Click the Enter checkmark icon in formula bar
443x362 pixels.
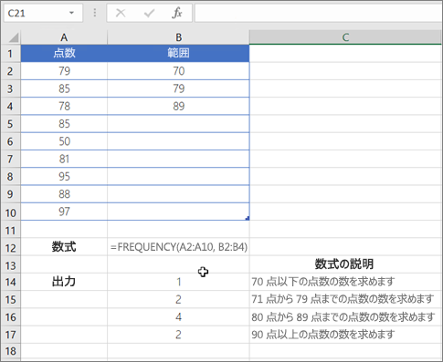point(149,13)
